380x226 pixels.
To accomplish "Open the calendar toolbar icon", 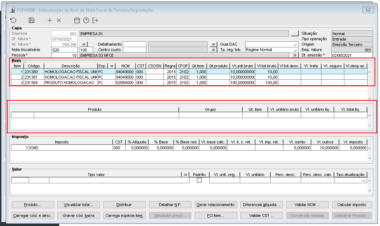I will [77, 20].
